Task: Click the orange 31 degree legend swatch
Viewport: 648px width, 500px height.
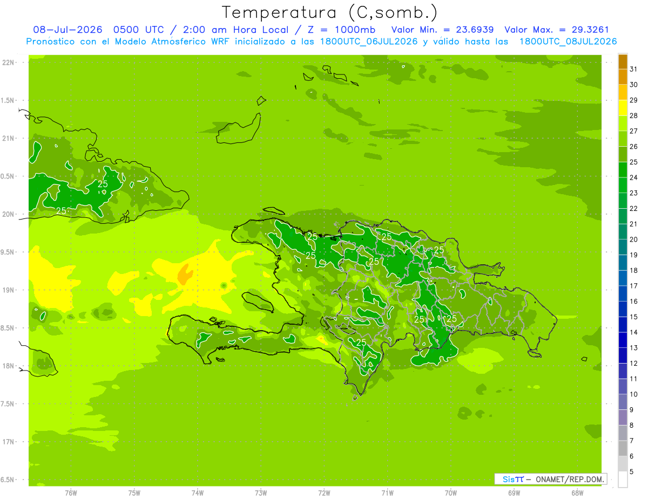Action: coord(623,62)
